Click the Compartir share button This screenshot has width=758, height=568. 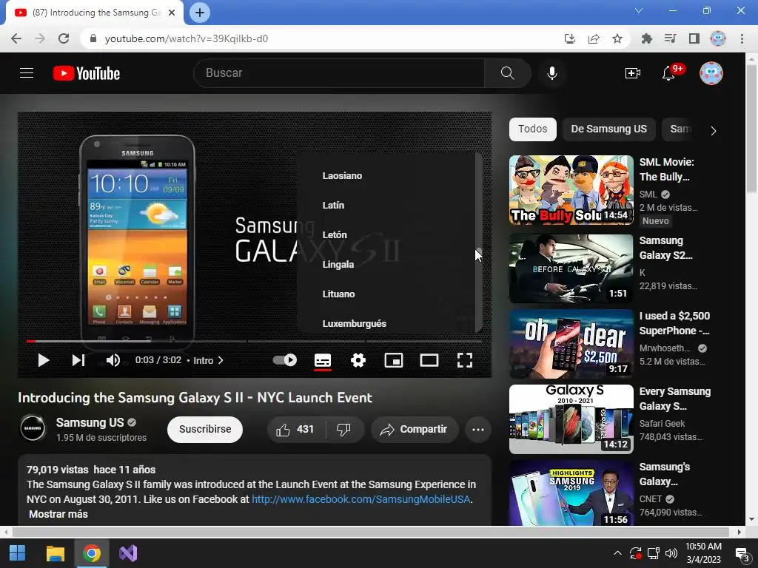[x=415, y=430]
